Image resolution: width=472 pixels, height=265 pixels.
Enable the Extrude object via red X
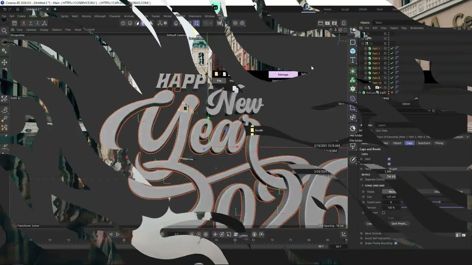(x=392, y=93)
